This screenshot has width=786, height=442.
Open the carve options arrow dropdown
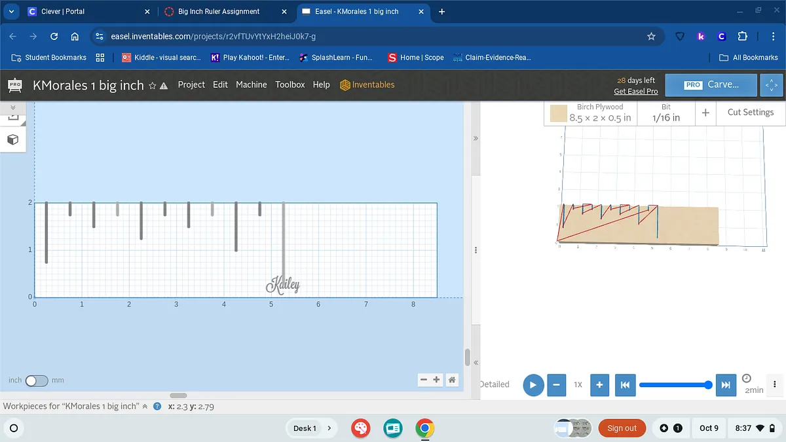pyautogui.click(x=771, y=85)
